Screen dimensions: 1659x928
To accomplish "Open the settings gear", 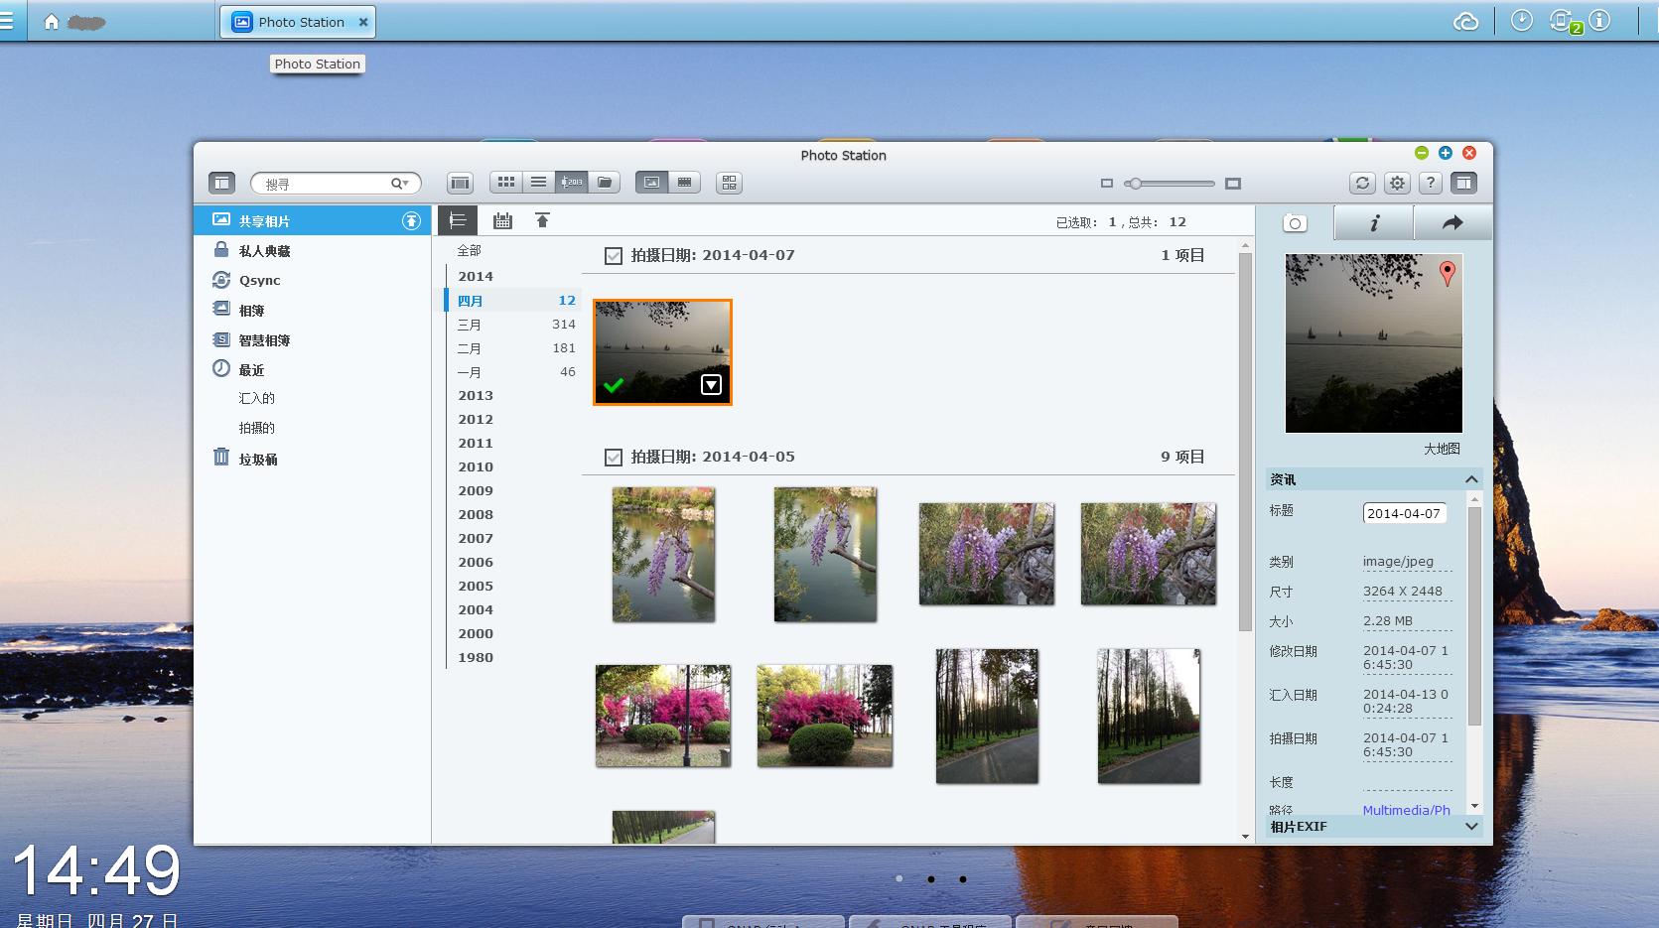I will [x=1397, y=183].
